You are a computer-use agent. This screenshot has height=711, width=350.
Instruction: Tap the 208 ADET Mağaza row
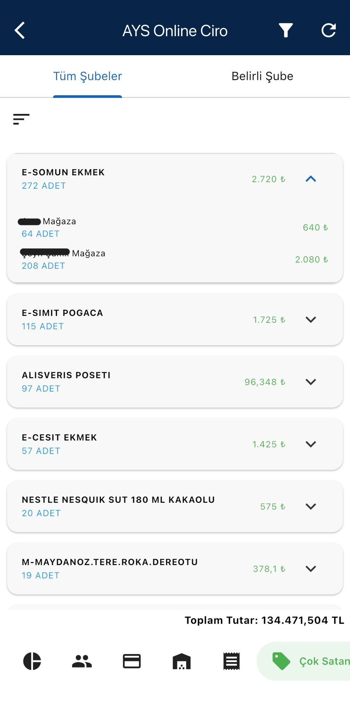(x=174, y=259)
